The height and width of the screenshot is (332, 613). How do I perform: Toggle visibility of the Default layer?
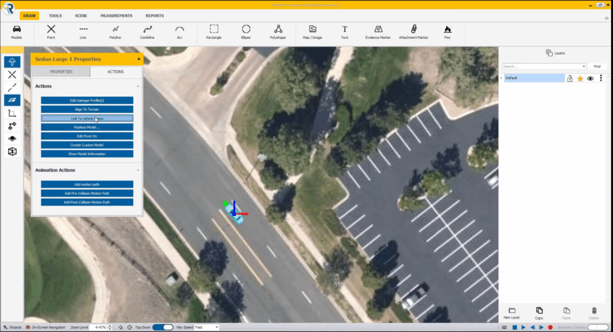tap(590, 78)
